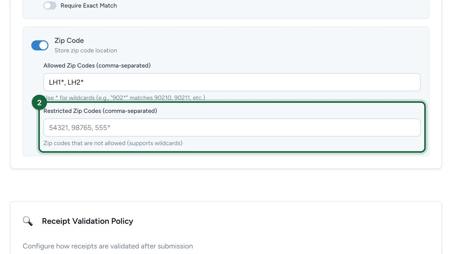Click the wildcard usage hint text
The image size is (452, 254).
(x=124, y=98)
